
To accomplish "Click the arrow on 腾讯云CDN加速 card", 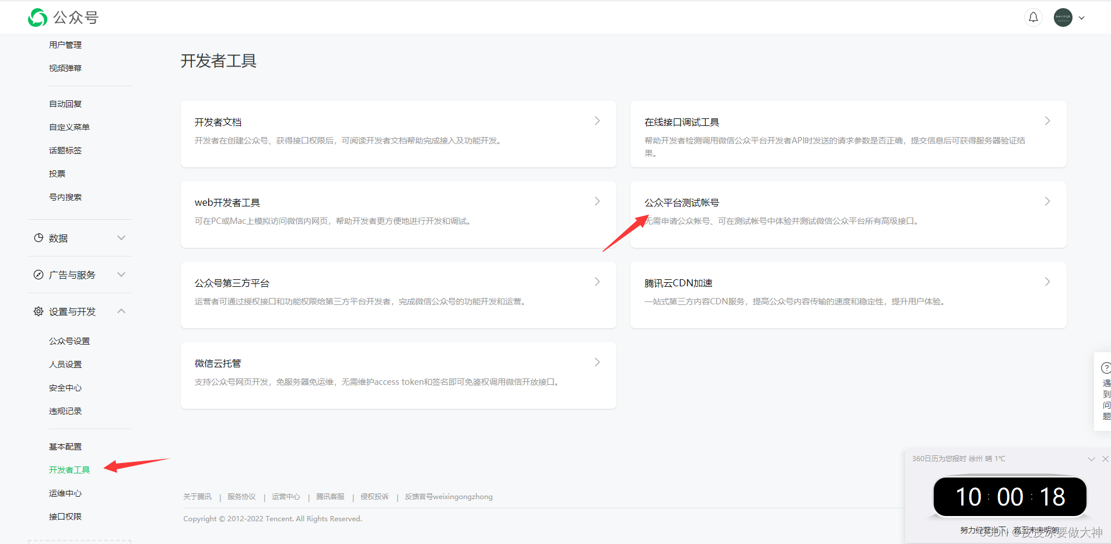I will pyautogui.click(x=1047, y=282).
